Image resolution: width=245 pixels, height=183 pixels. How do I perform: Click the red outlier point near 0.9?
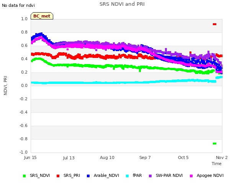coord(214,24)
